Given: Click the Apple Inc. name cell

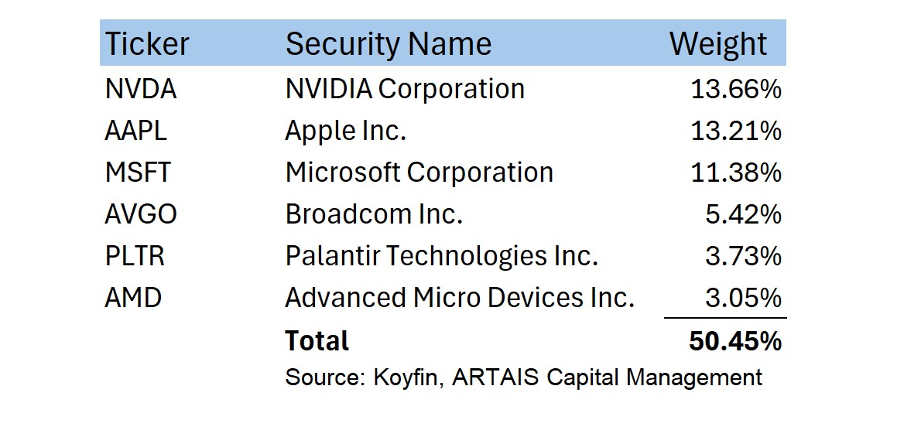Looking at the screenshot, I should (x=345, y=131).
